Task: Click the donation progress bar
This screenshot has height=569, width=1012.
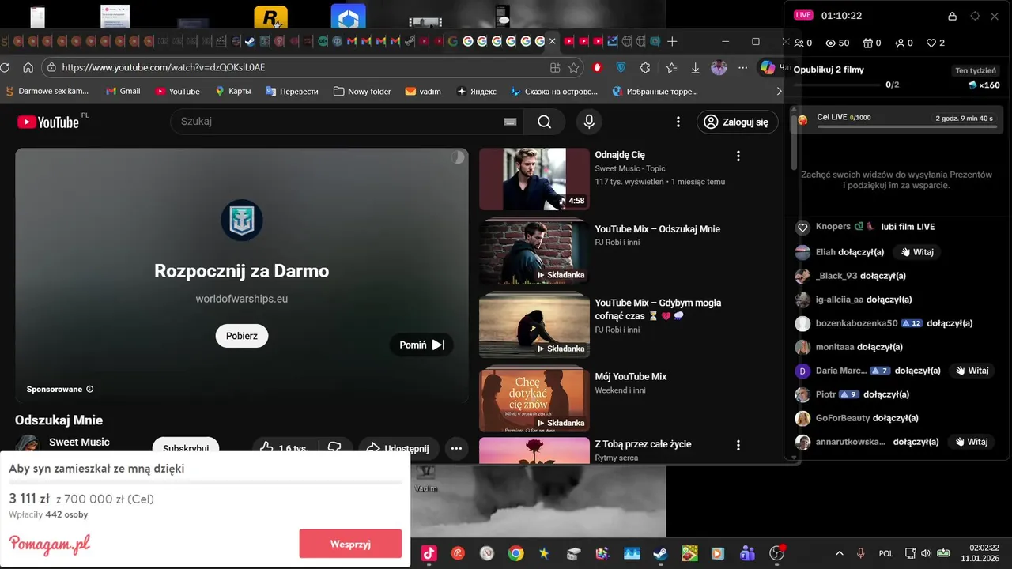Action: pos(206,481)
